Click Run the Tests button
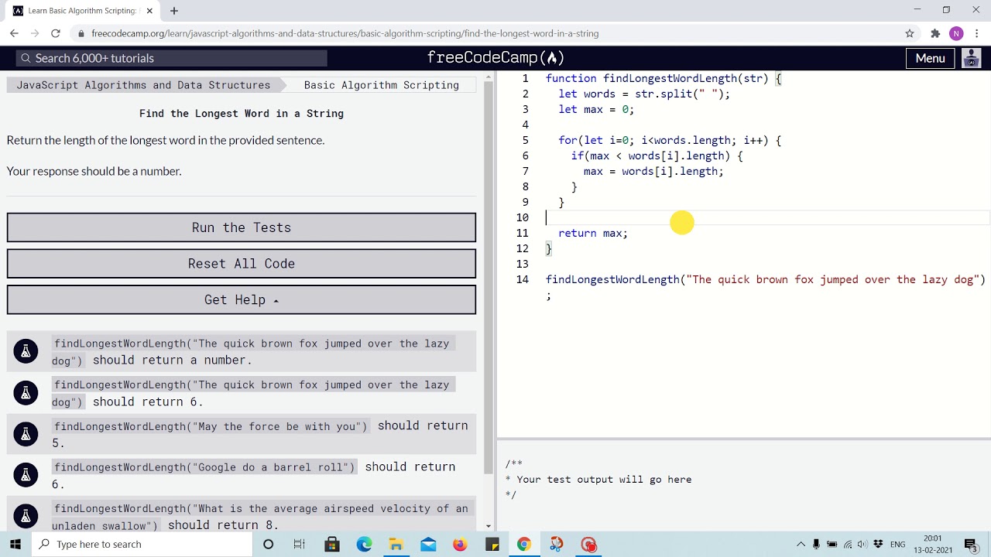 pyautogui.click(x=242, y=227)
